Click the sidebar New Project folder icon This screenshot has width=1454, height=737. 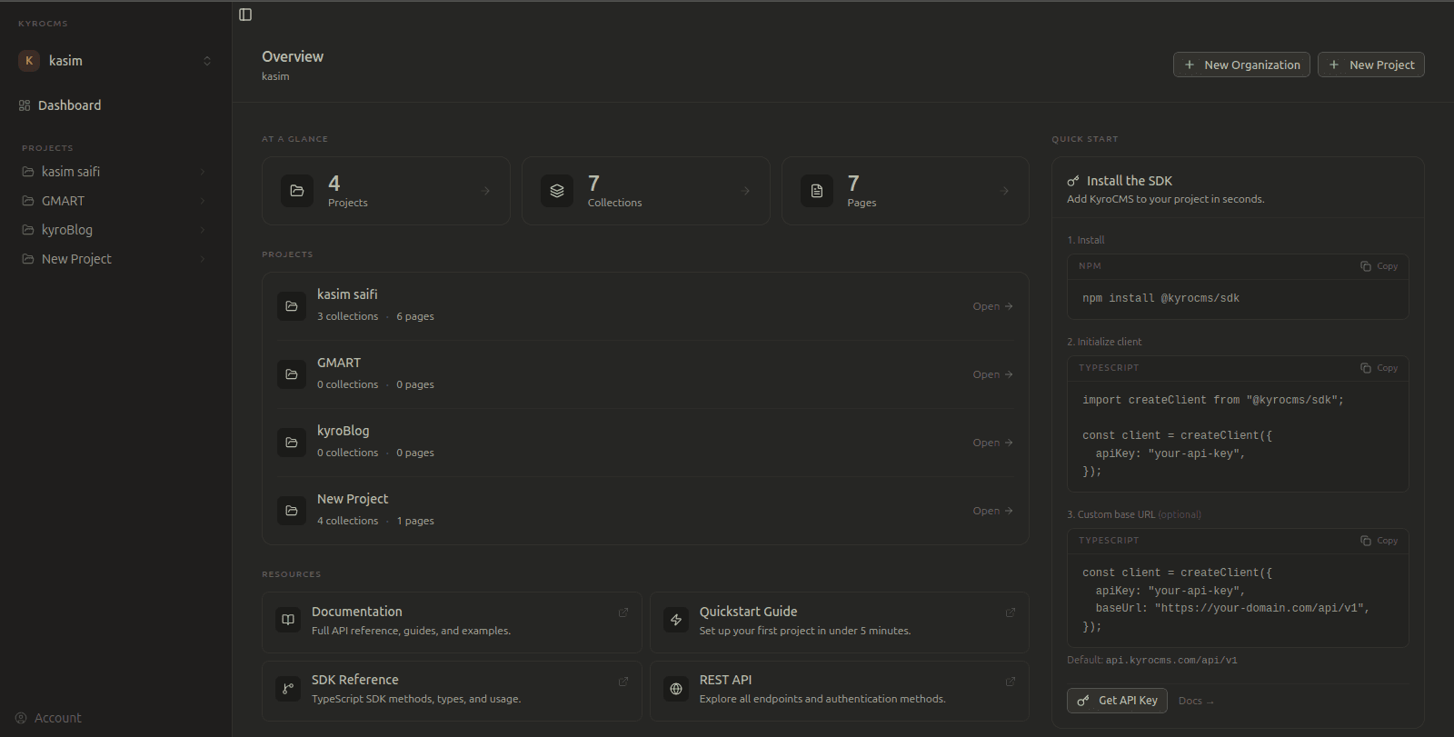28,259
